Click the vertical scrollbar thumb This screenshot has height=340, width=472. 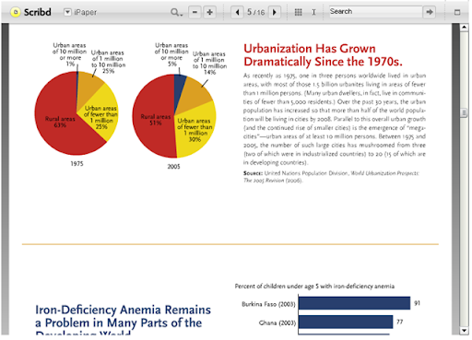(464, 112)
